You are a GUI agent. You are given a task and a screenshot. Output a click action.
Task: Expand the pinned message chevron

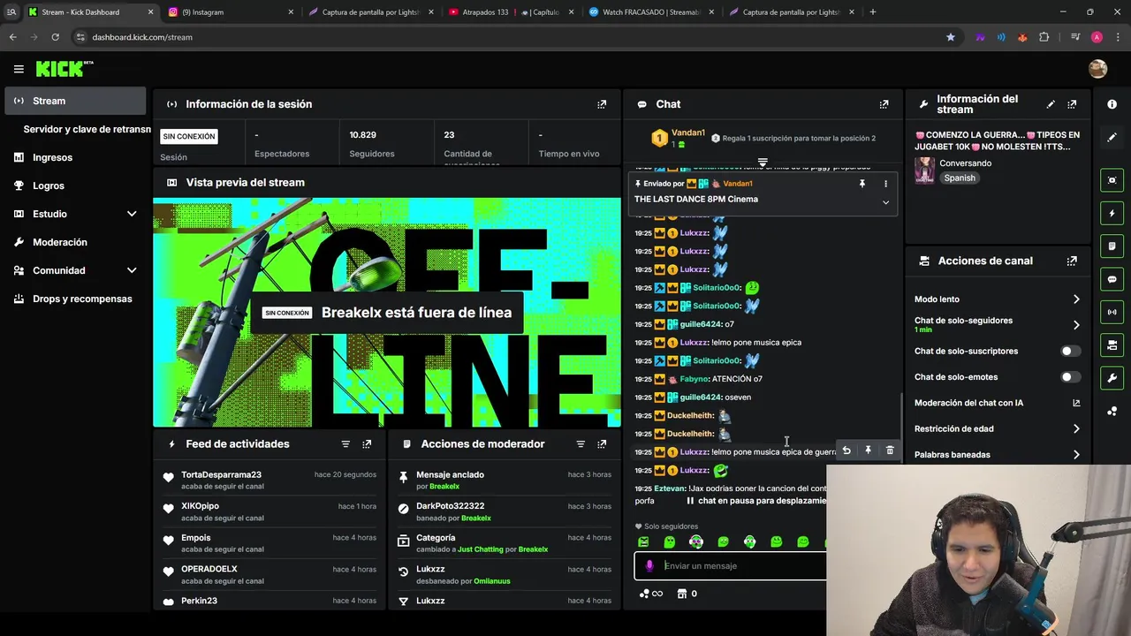point(885,202)
